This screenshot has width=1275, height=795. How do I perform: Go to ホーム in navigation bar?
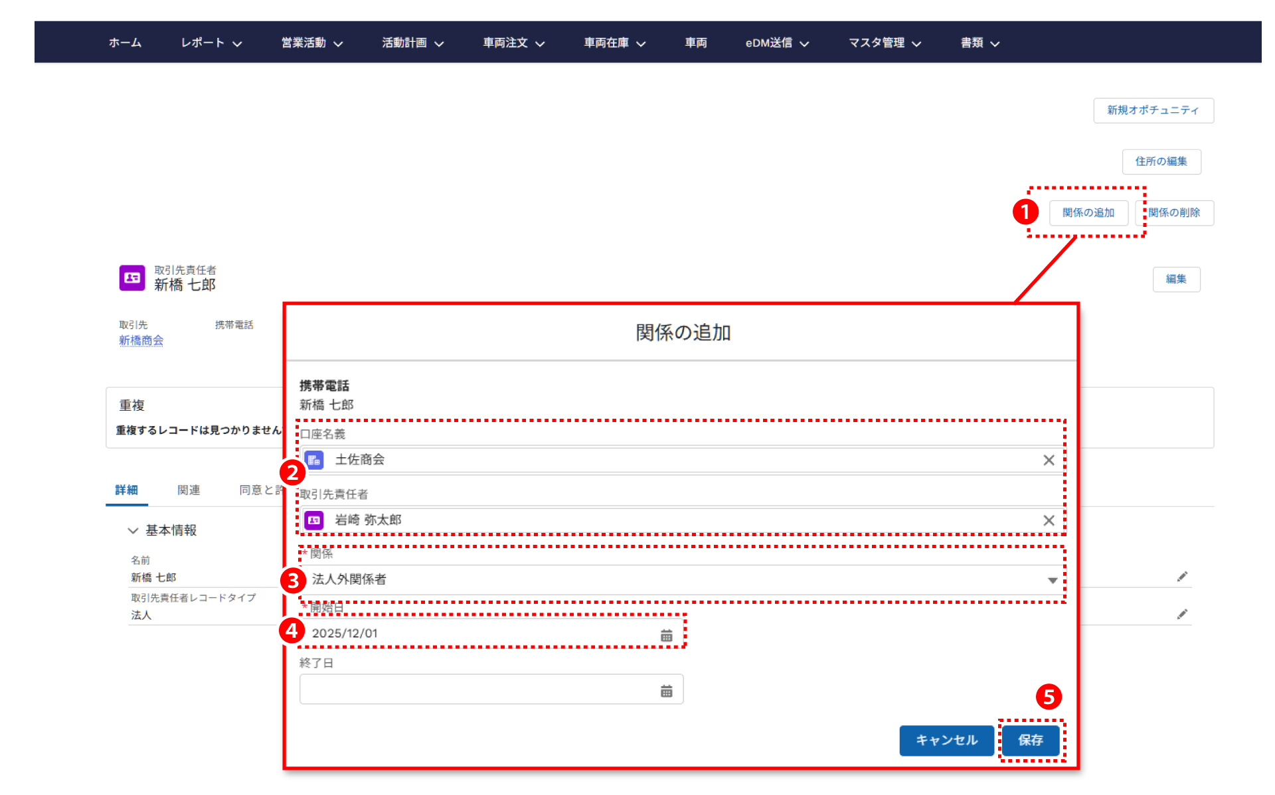point(125,43)
